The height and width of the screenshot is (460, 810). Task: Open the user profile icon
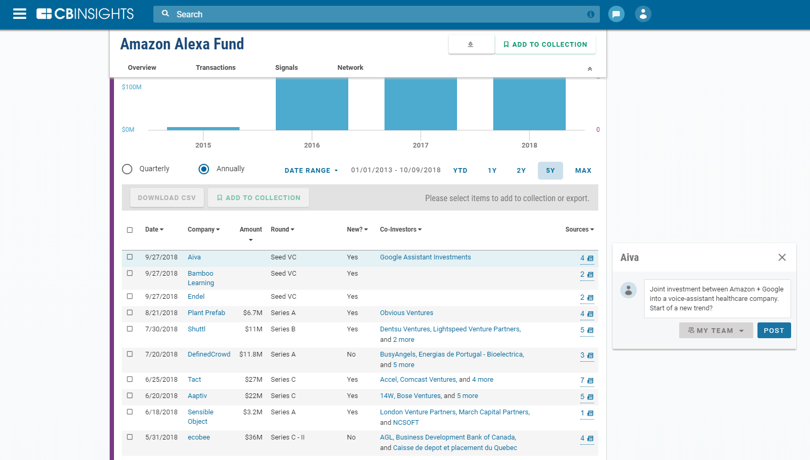643,14
